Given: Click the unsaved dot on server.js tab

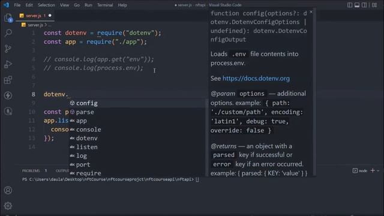Looking at the screenshot, I should [x=50, y=16].
